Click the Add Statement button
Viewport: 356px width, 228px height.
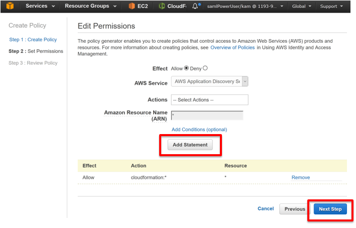(x=190, y=145)
